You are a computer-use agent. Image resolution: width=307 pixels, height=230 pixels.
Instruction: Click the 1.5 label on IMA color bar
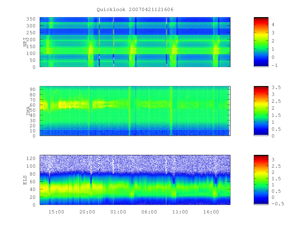pyautogui.click(x=276, y=116)
